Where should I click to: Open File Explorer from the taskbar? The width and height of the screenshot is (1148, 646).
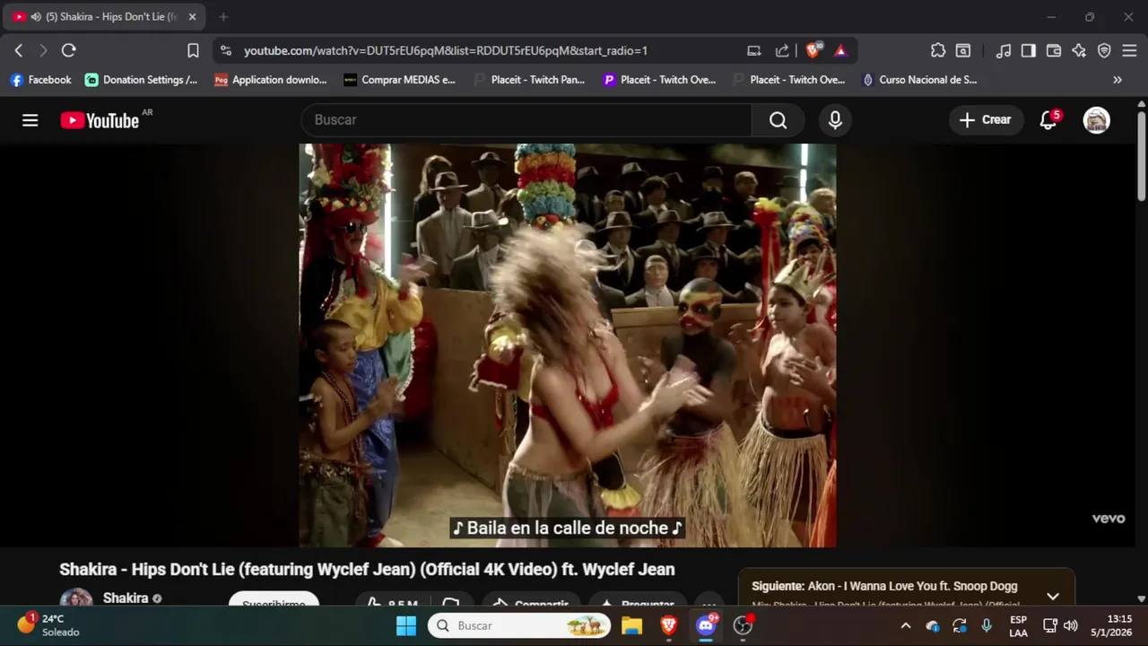[631, 626]
